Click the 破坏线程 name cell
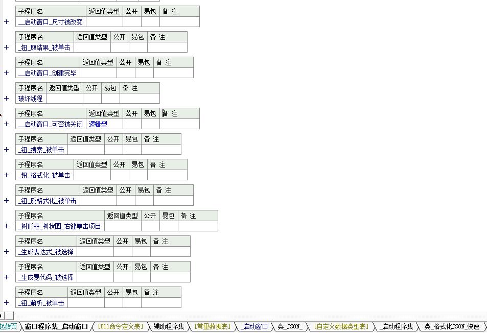The image size is (487, 333). point(31,99)
